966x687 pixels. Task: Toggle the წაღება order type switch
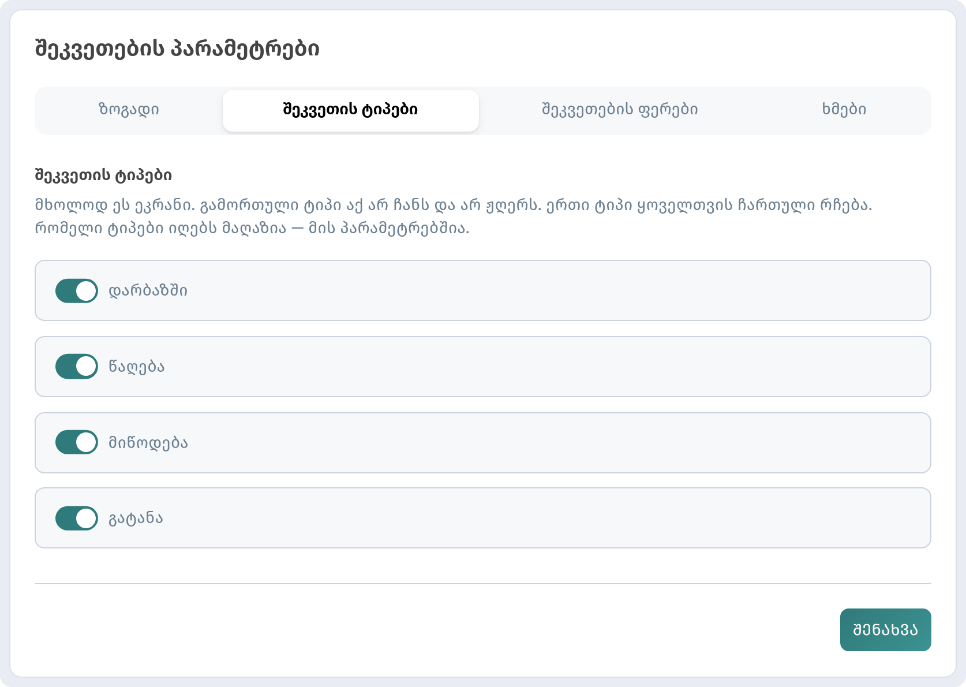pyautogui.click(x=77, y=367)
